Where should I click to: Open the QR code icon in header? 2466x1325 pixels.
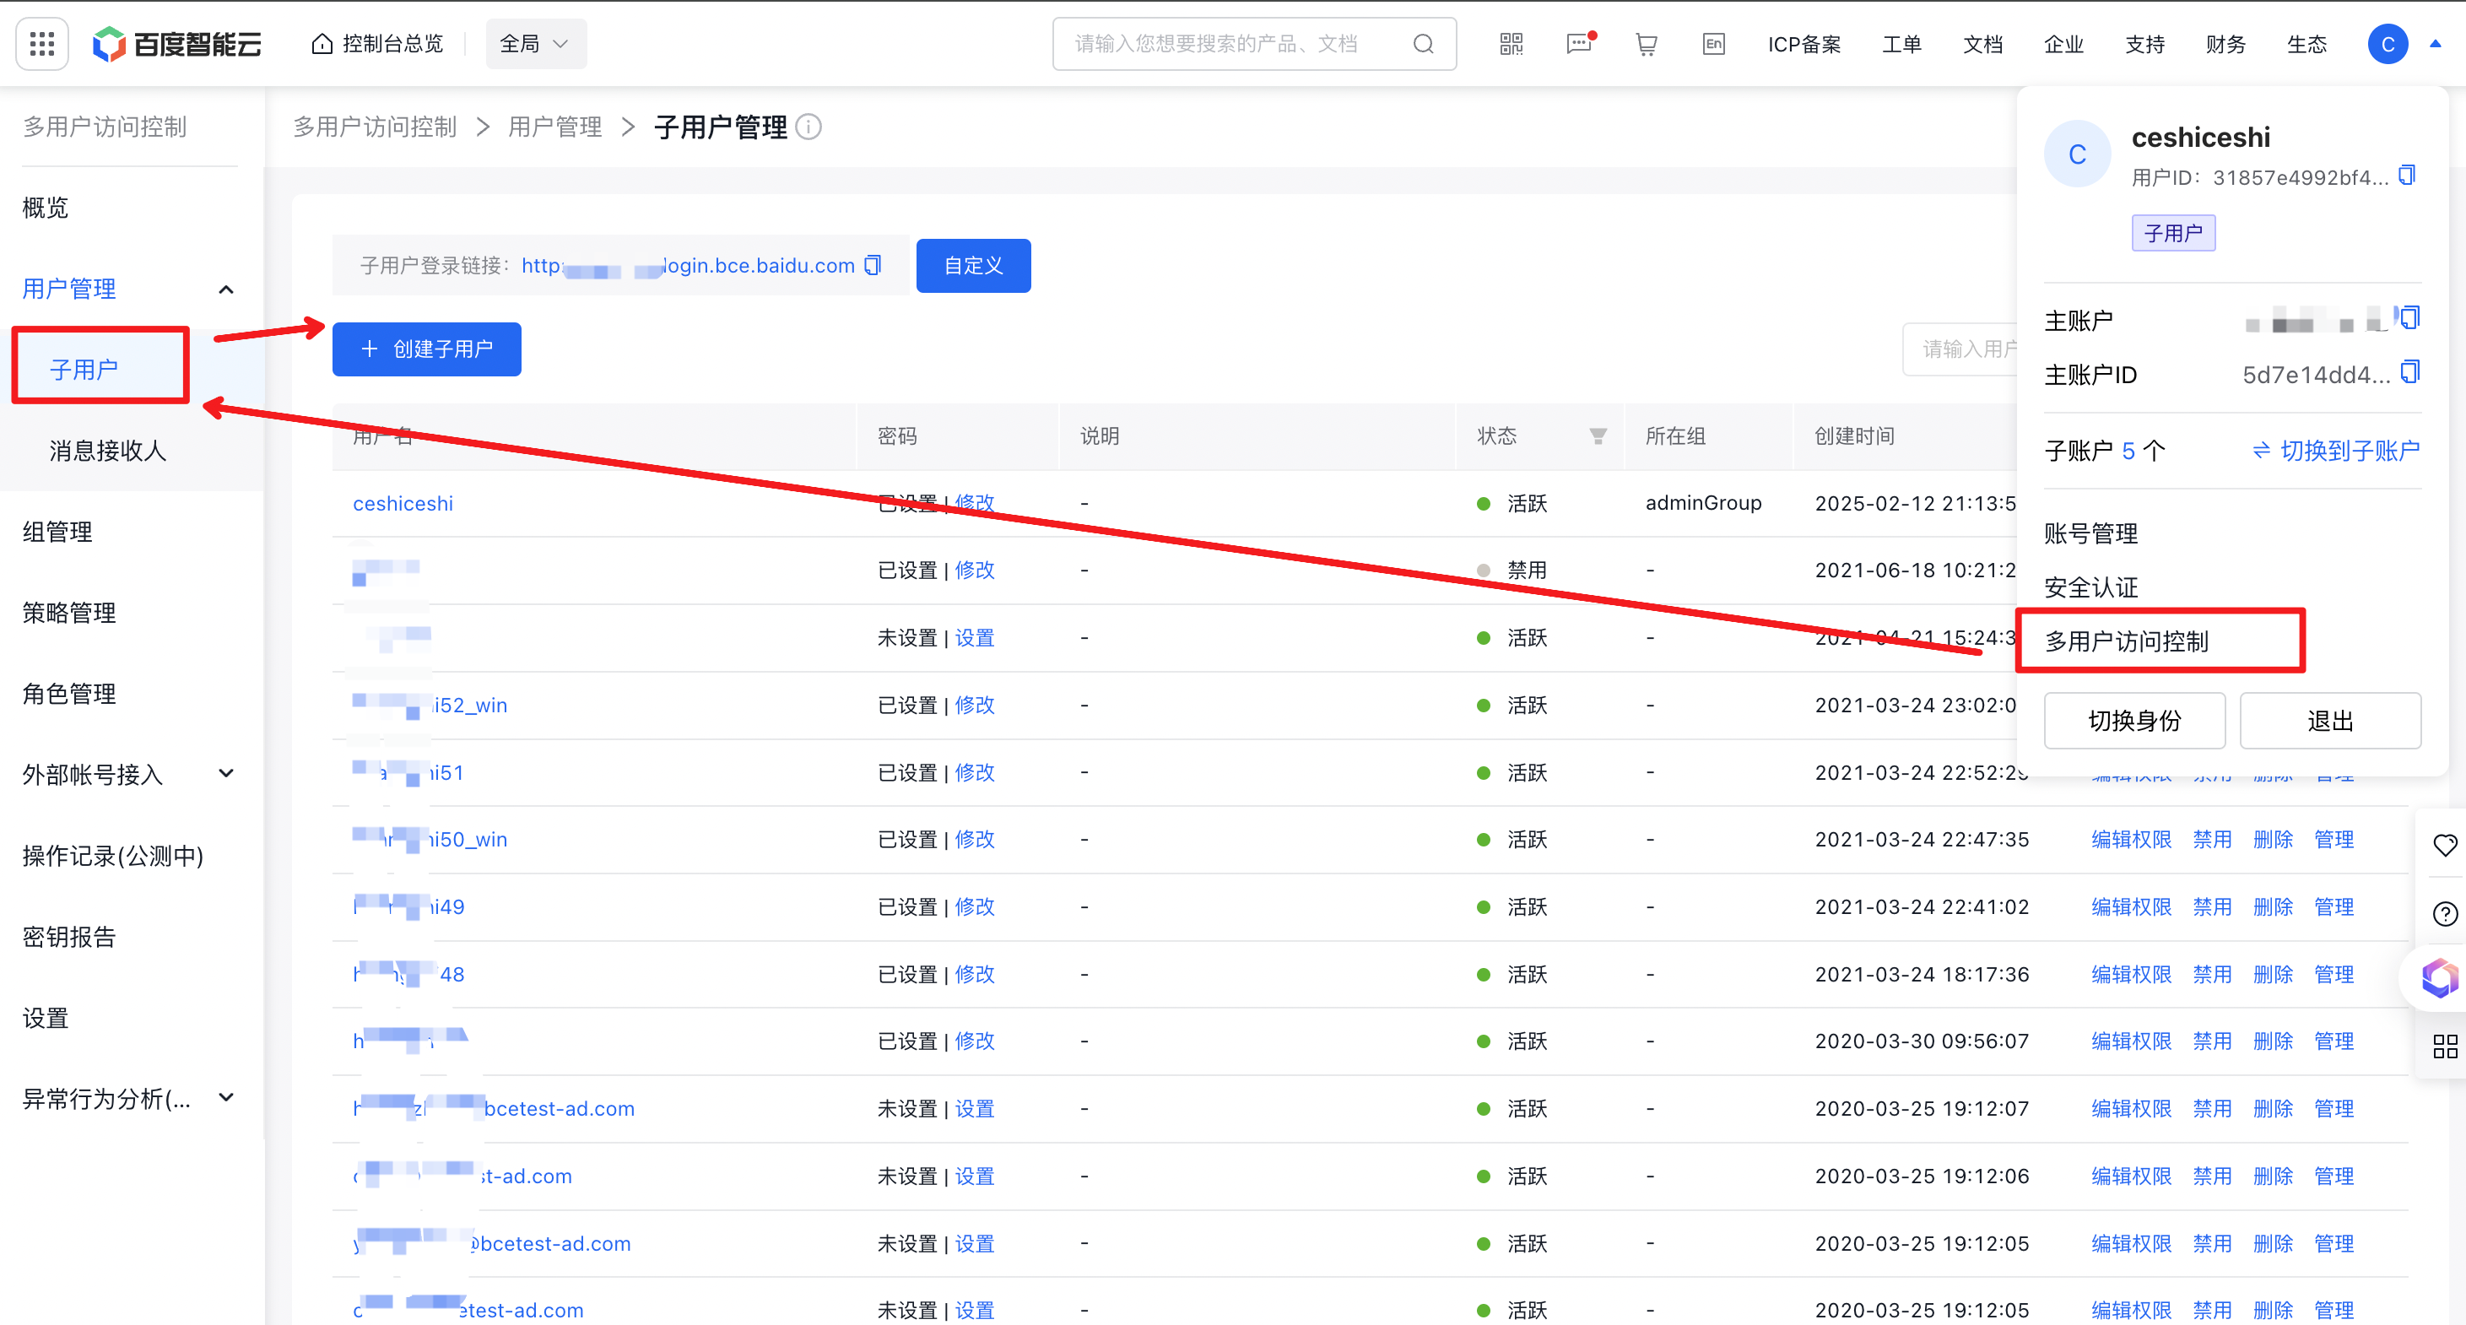coord(1512,44)
